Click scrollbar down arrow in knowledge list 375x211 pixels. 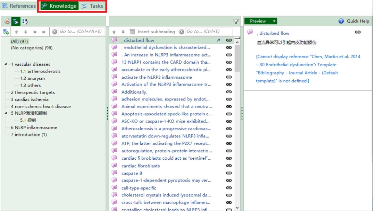237,208
